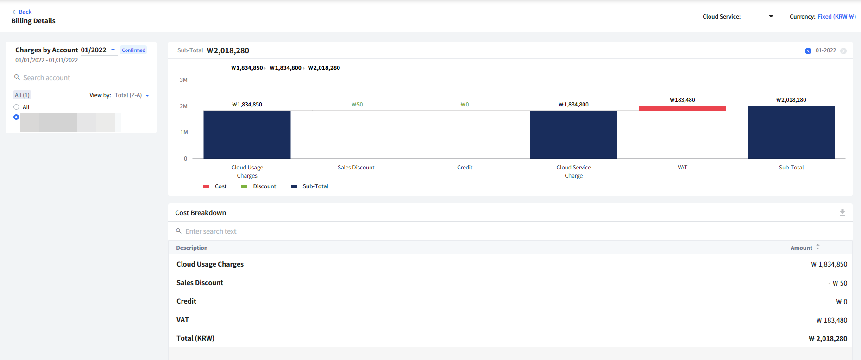Click the Fixed (KRW ₩) currency link
The width and height of the screenshot is (861, 360).
click(836, 17)
